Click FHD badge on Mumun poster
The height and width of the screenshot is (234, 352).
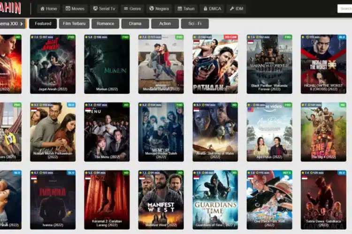(125, 37)
